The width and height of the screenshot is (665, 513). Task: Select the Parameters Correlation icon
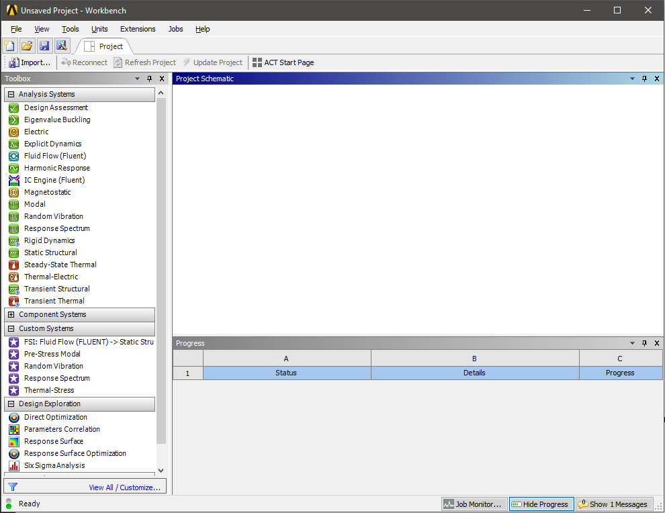click(x=14, y=430)
